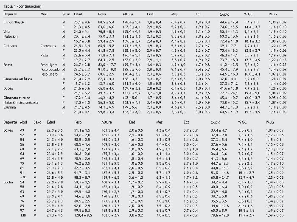
Task: Click the 130 weight class in Lucha rows
Action: pyautogui.click(x=23, y=216)
